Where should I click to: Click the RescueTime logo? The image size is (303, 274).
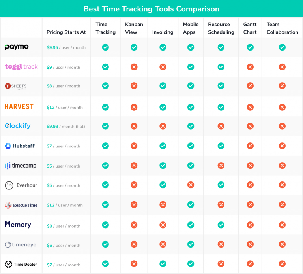(x=21, y=205)
